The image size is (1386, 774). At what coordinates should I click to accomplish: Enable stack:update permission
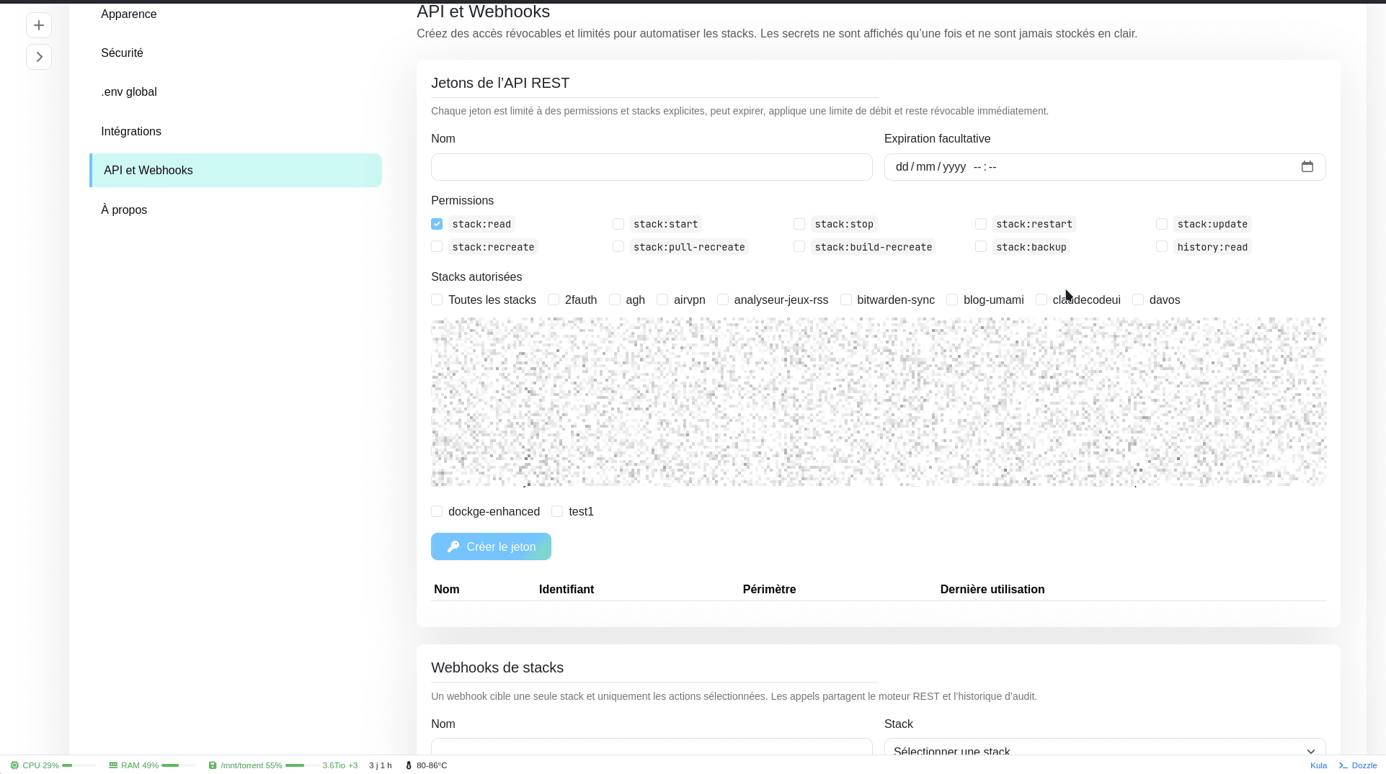tap(1162, 224)
